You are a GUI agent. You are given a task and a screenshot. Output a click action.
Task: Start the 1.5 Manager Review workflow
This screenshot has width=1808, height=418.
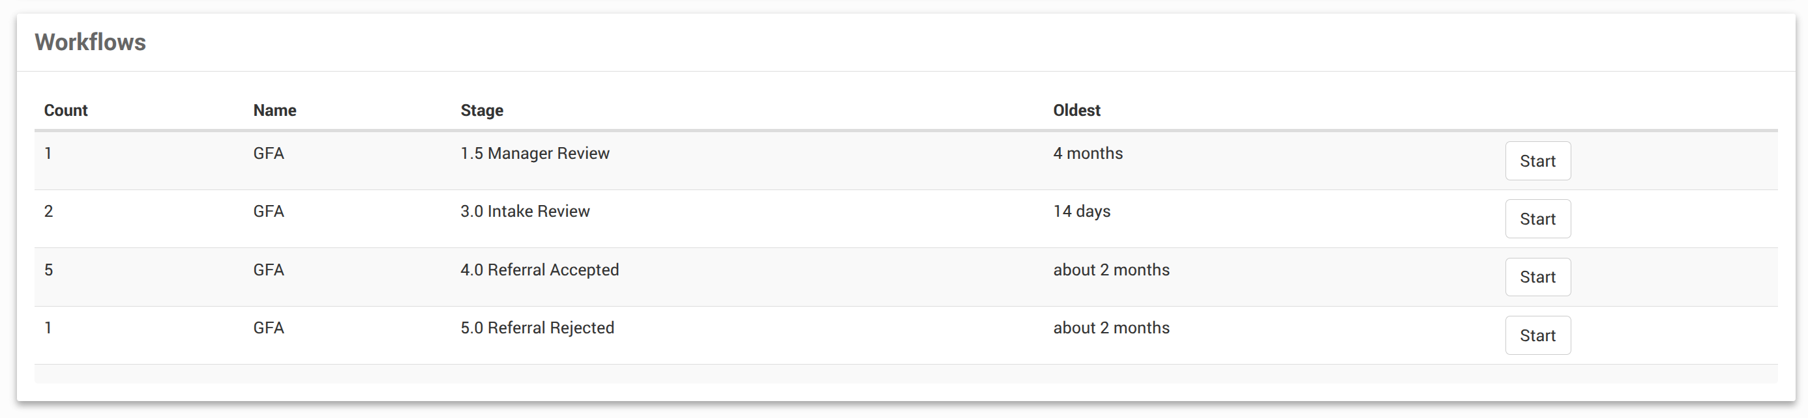click(1537, 161)
